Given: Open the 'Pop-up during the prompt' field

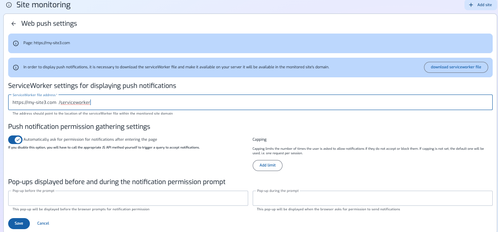Looking at the screenshot, I should tap(372, 198).
